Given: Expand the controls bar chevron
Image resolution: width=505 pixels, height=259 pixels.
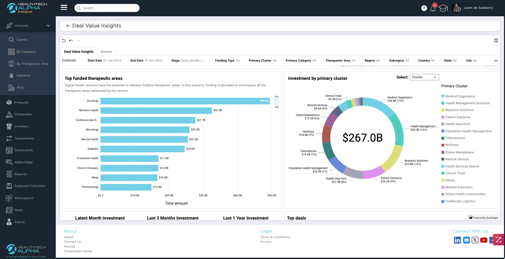Looking at the screenshot, I should (496, 61).
